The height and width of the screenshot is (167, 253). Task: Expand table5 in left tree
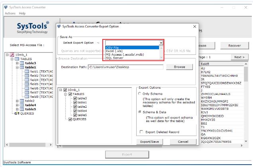coord(17,109)
